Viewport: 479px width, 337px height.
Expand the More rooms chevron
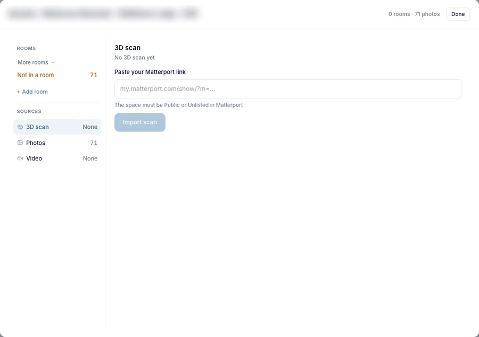[53, 63]
